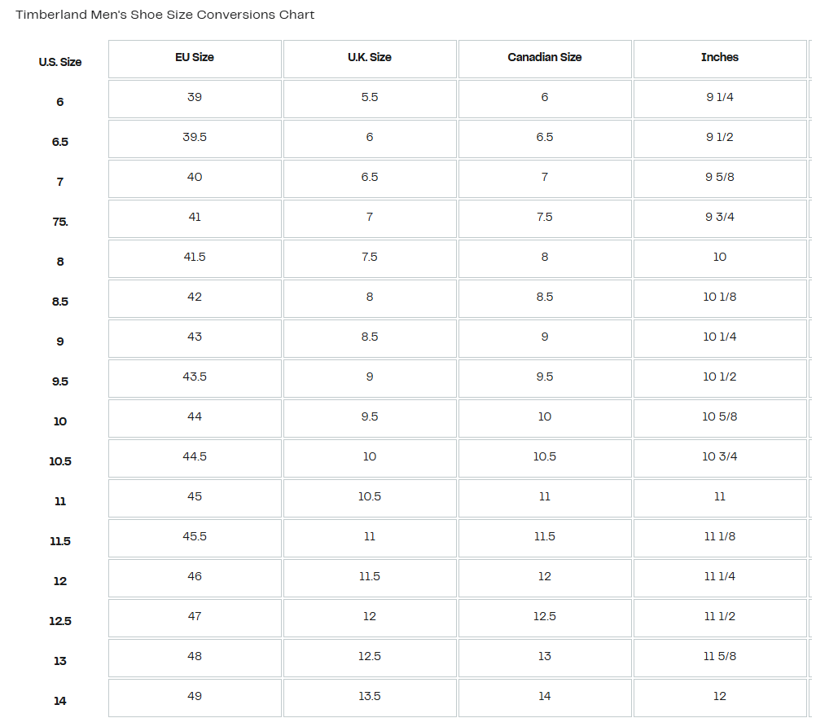Click the 11 5/8 inches cell
This screenshot has height=718, width=816.
click(720, 657)
